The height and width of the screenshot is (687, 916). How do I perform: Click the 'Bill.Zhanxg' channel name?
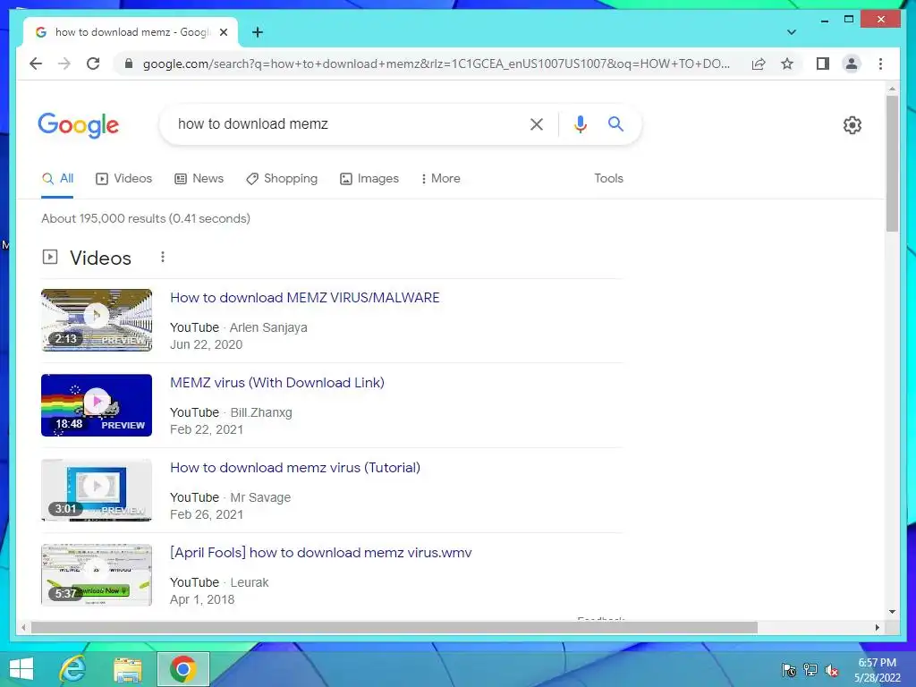coord(261,413)
